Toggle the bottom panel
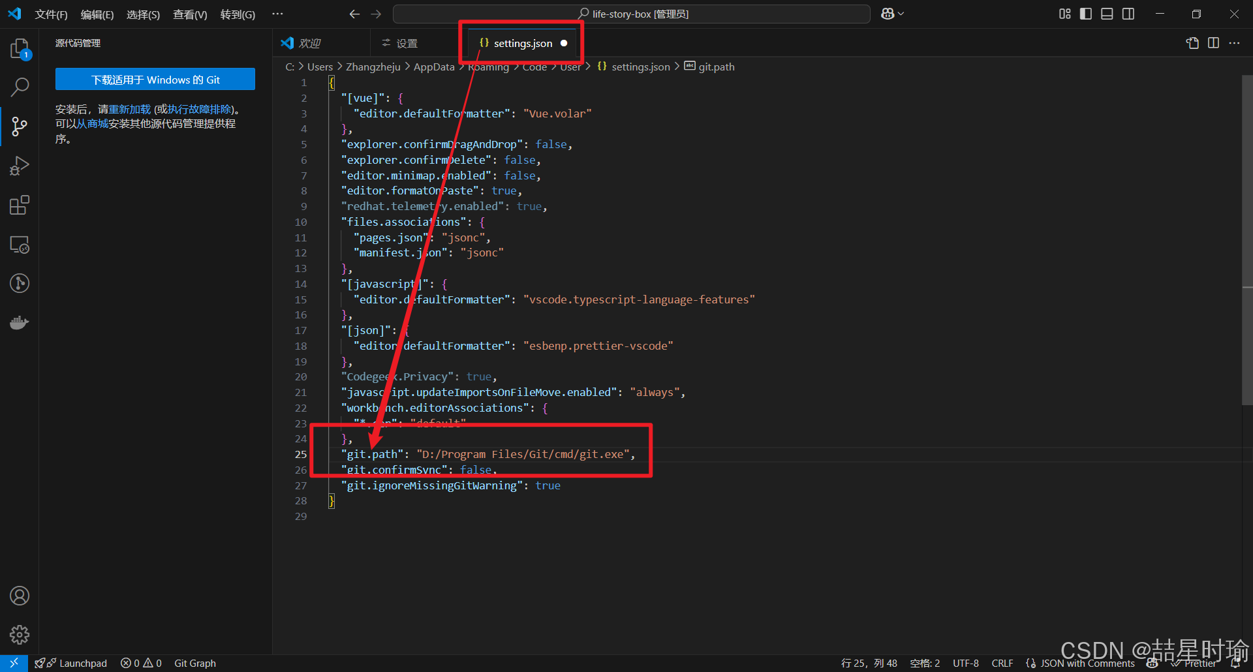This screenshot has height=672, width=1253. point(1107,14)
